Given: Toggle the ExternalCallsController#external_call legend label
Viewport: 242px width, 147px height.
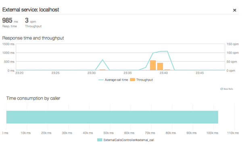Looking at the screenshot, I should click(129, 140).
